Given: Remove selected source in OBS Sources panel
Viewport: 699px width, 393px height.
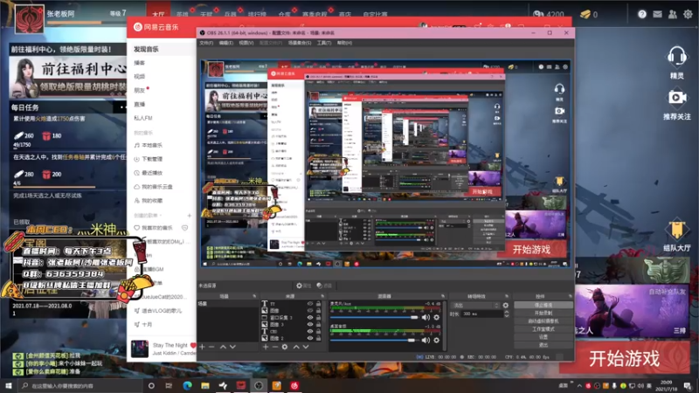Looking at the screenshot, I should coord(275,347).
